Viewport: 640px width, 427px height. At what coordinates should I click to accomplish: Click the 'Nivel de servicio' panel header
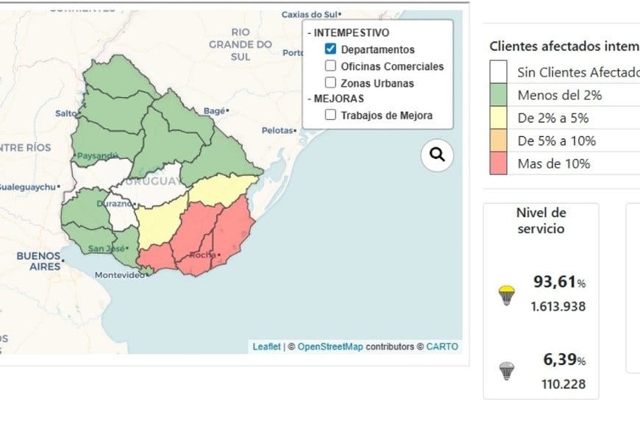coord(541,220)
